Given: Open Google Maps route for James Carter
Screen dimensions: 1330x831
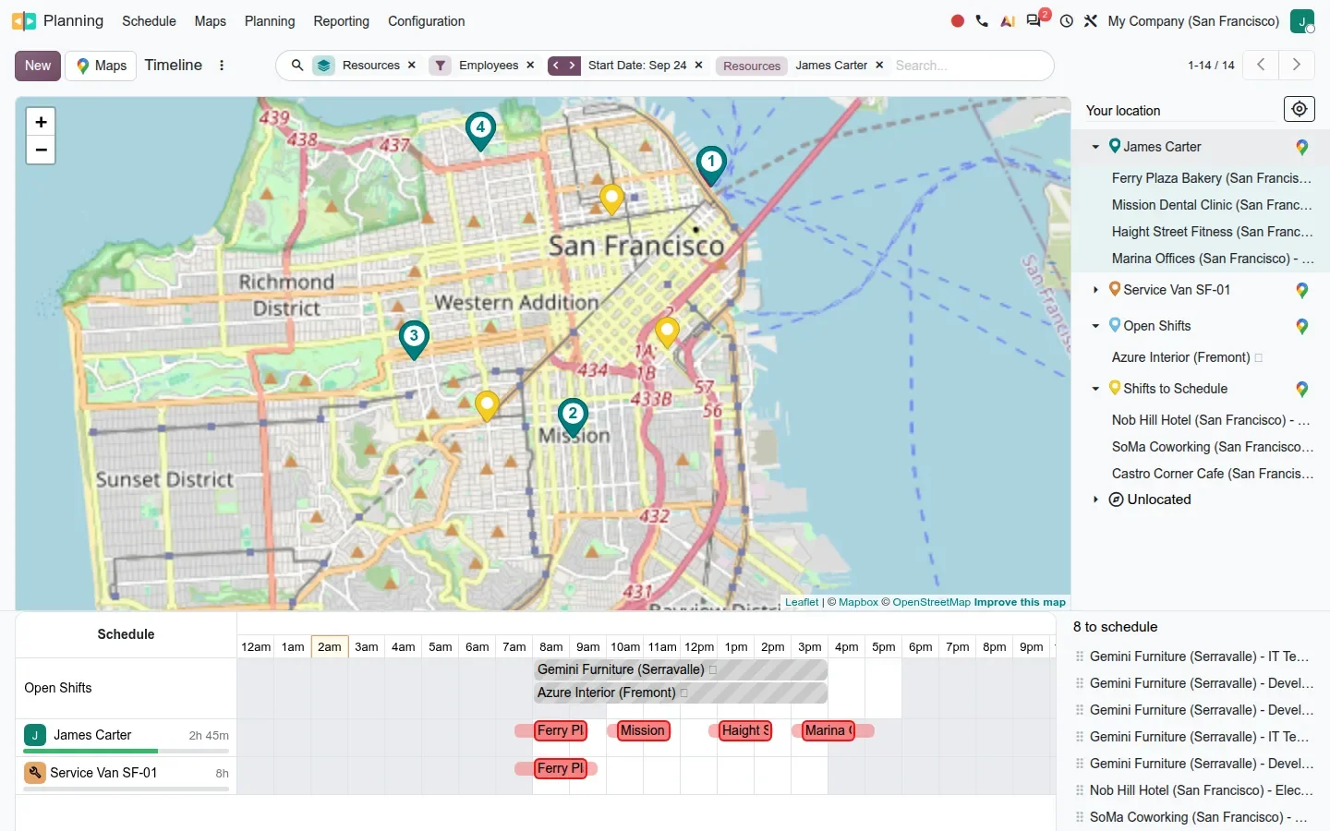Looking at the screenshot, I should pos(1301,147).
